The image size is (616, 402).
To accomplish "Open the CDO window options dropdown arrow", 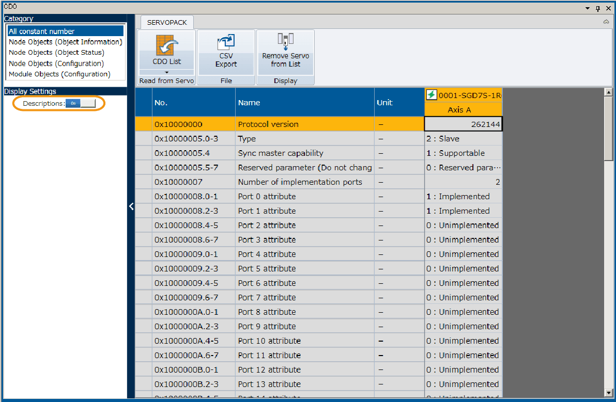I will tap(588, 8).
